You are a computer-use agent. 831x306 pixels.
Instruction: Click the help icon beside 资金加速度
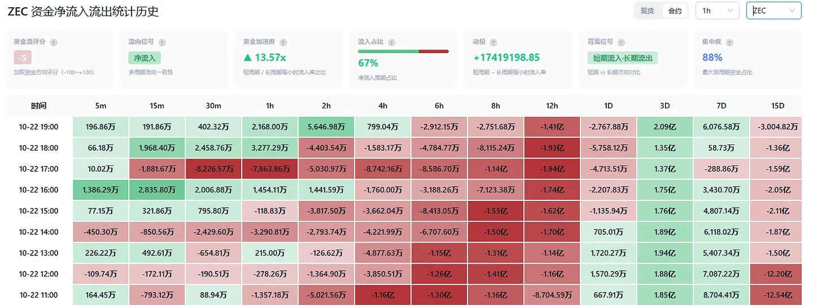point(283,42)
